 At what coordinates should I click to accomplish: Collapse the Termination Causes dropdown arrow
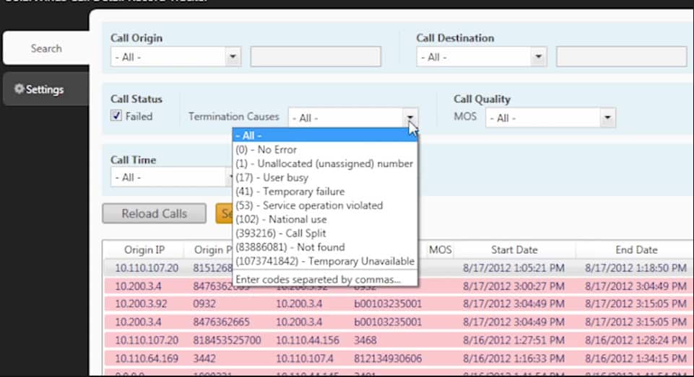[x=410, y=117]
